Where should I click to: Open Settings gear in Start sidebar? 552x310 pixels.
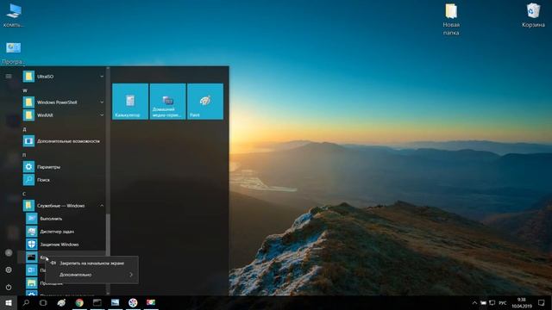point(9,270)
